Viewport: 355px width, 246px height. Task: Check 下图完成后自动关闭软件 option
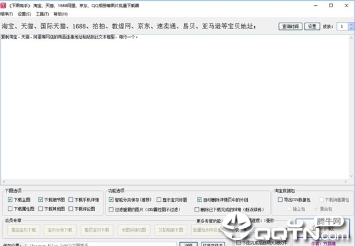[x=239, y=243]
